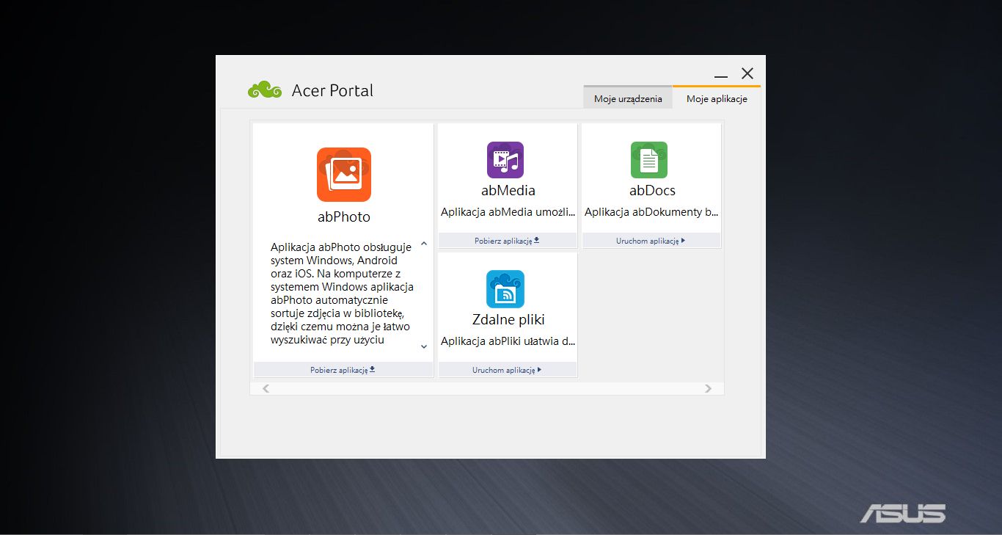Launch Zdalne pliki via Uruchom aplikację

(507, 370)
